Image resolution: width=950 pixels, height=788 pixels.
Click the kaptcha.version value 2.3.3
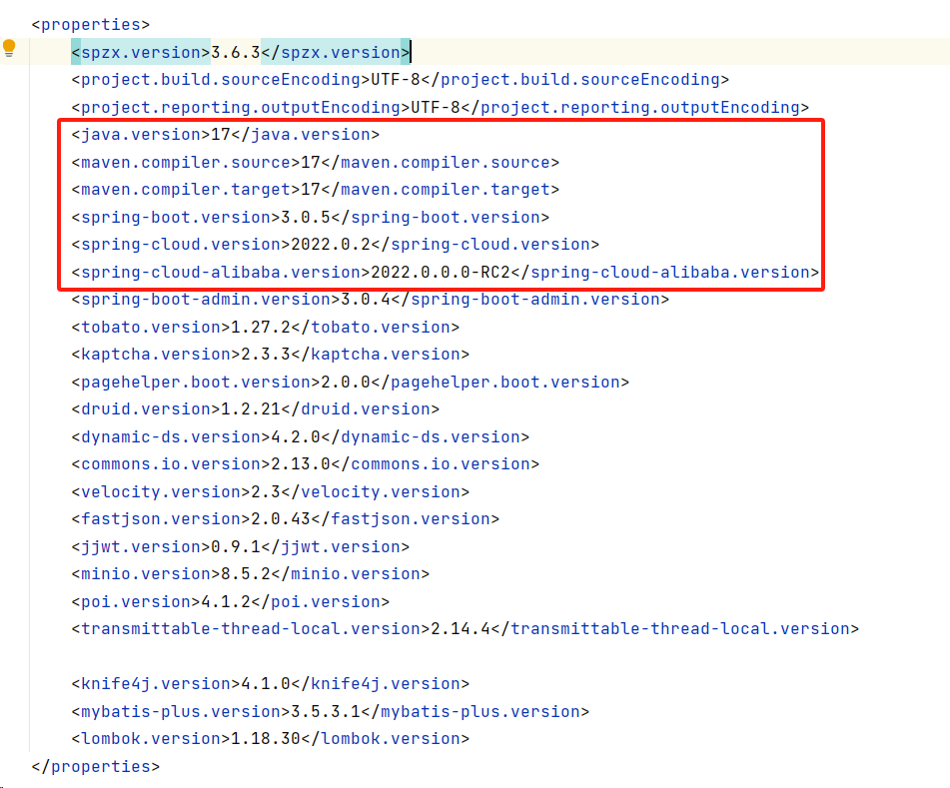pyautogui.click(x=266, y=355)
